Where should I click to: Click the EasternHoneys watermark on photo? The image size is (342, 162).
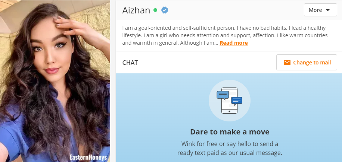pyautogui.click(x=88, y=157)
